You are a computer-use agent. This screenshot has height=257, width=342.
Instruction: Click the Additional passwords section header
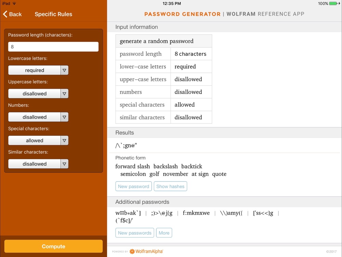142,202
